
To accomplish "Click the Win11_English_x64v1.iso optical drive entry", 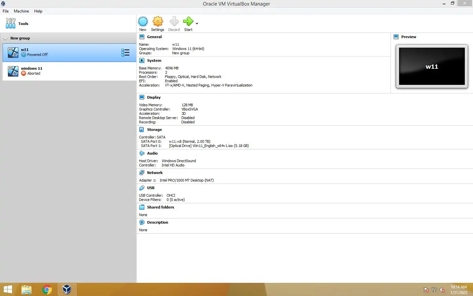I will tap(209, 146).
